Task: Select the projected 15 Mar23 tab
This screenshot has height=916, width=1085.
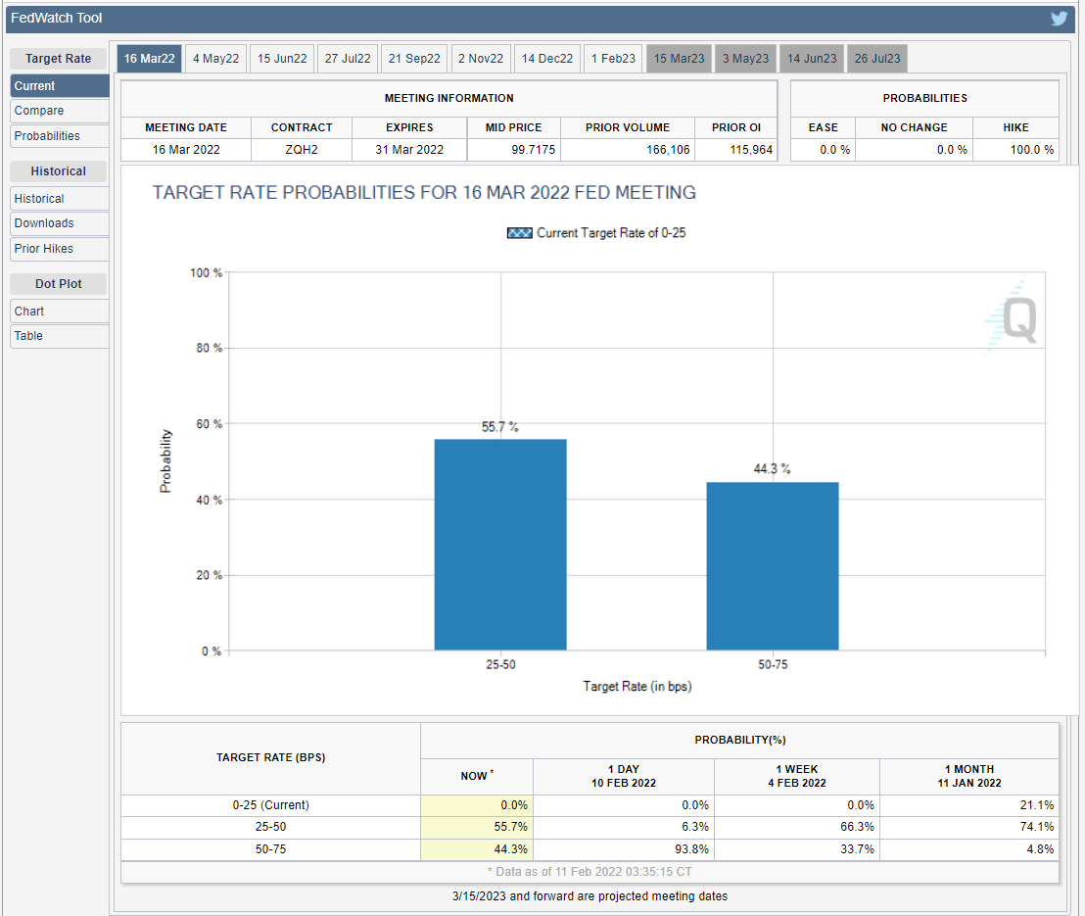Action: click(x=679, y=59)
